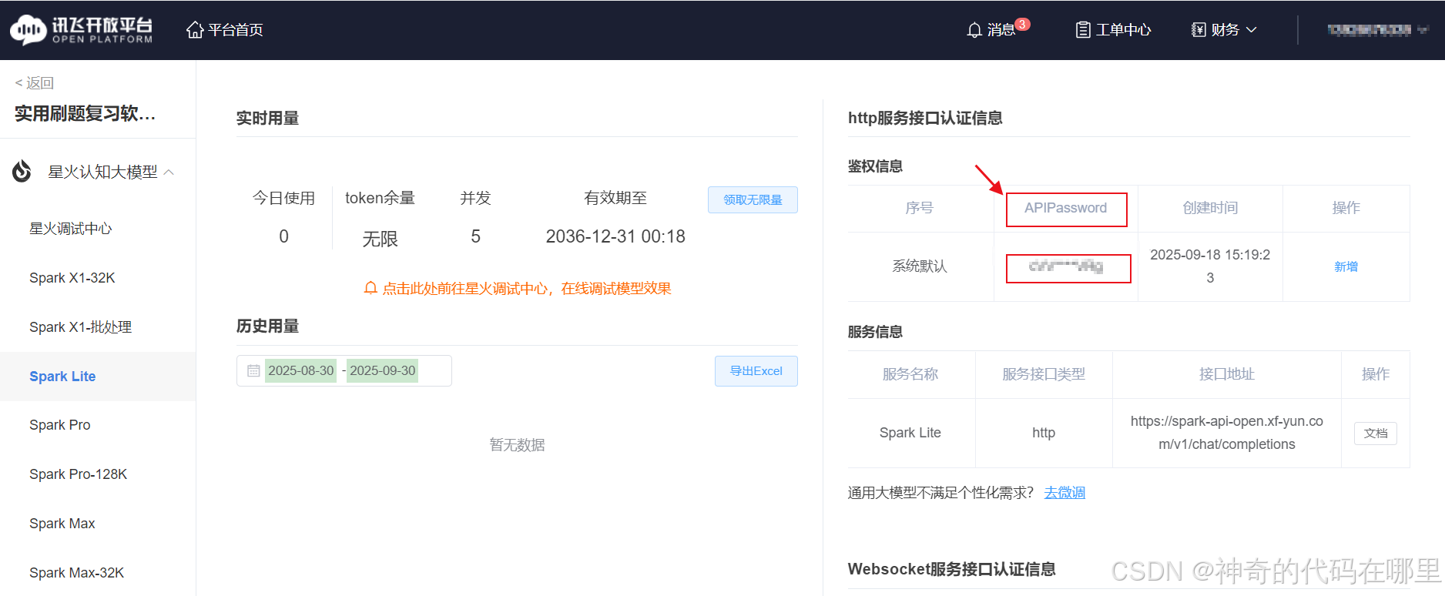Click 暂无数据 placeholder text
Viewport: 1445px width, 596px height.
(x=518, y=445)
